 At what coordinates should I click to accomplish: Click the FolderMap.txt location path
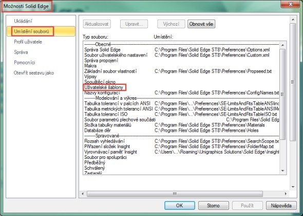point(214,147)
